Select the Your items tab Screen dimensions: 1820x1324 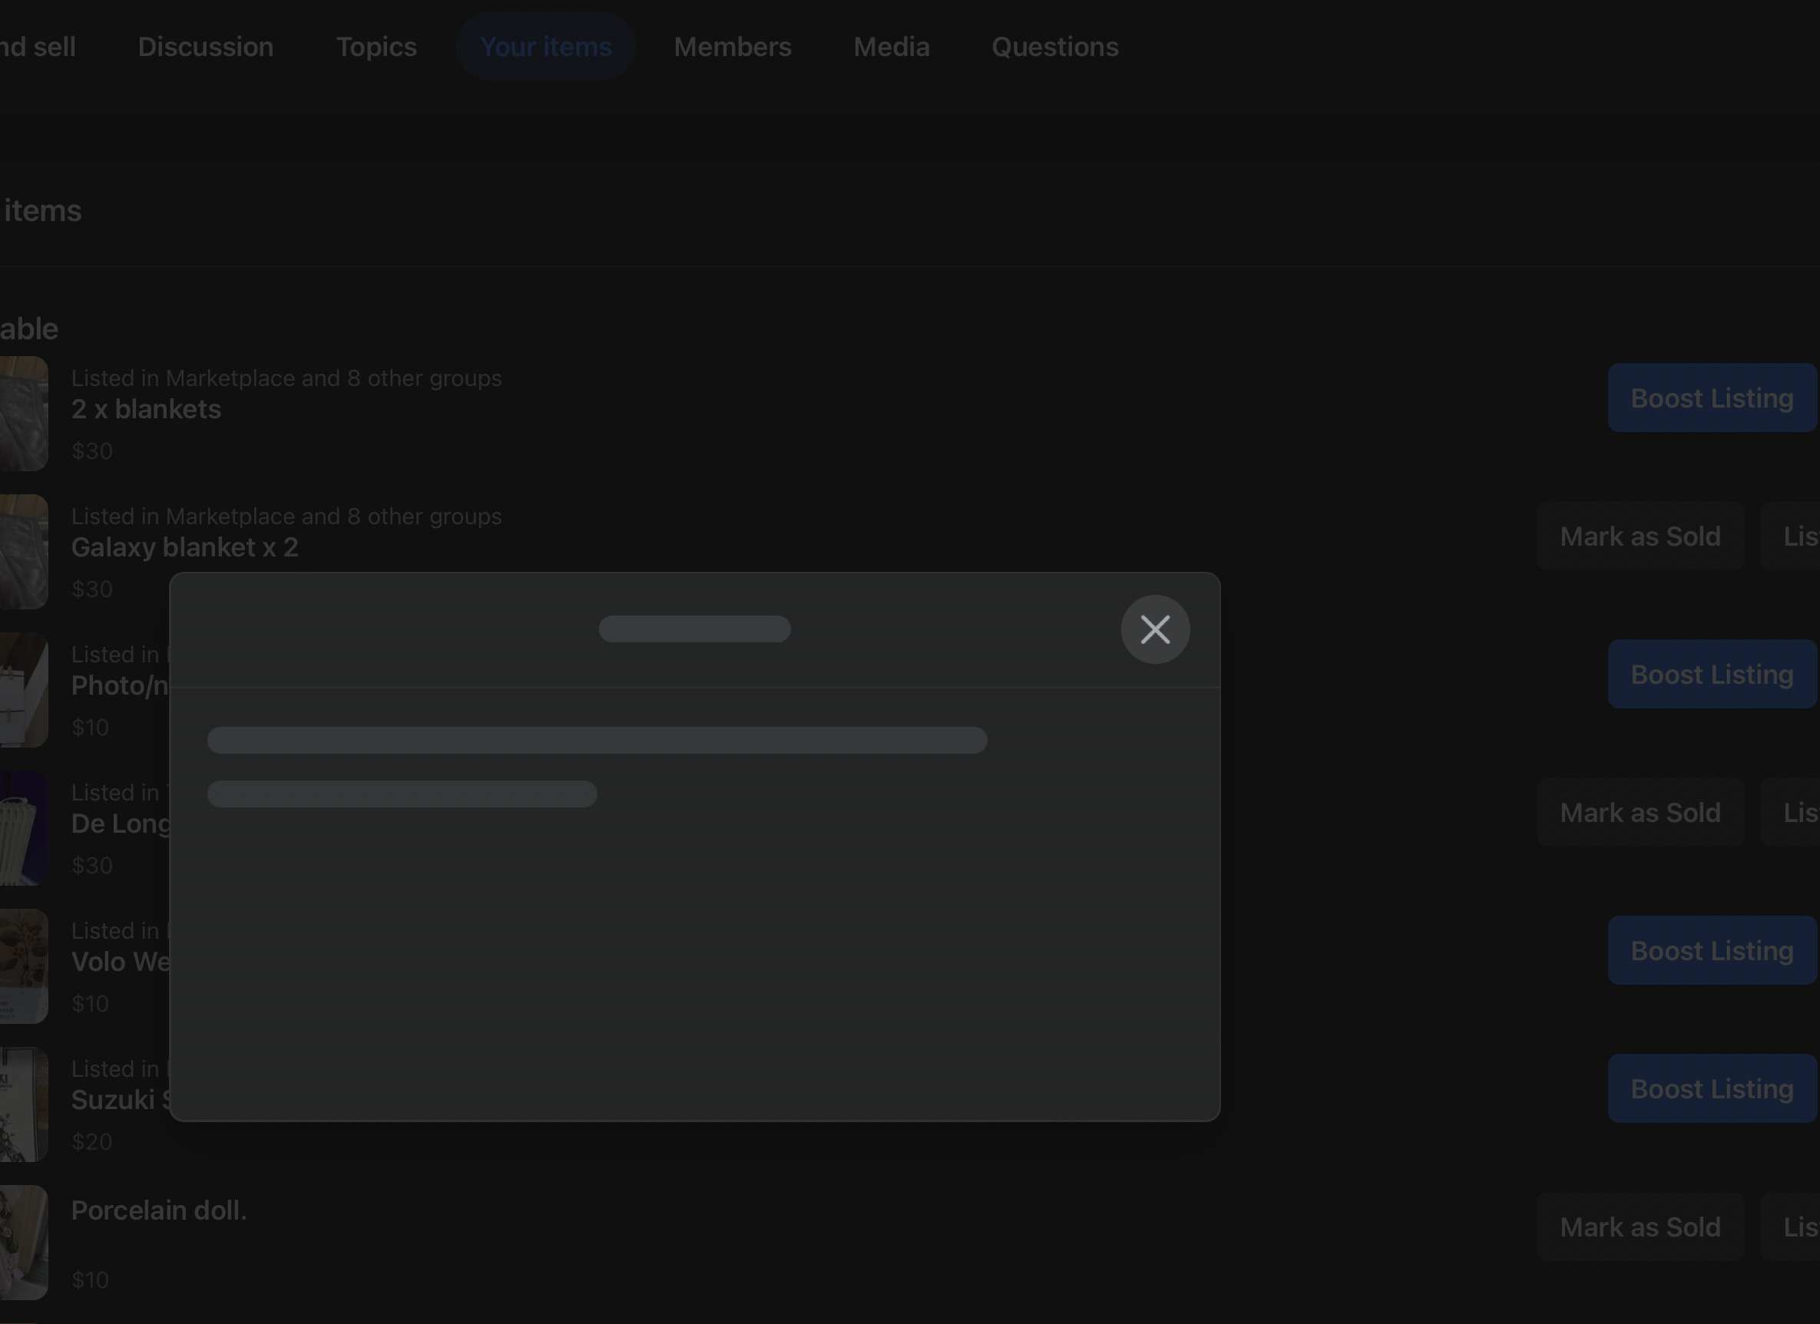coord(546,47)
